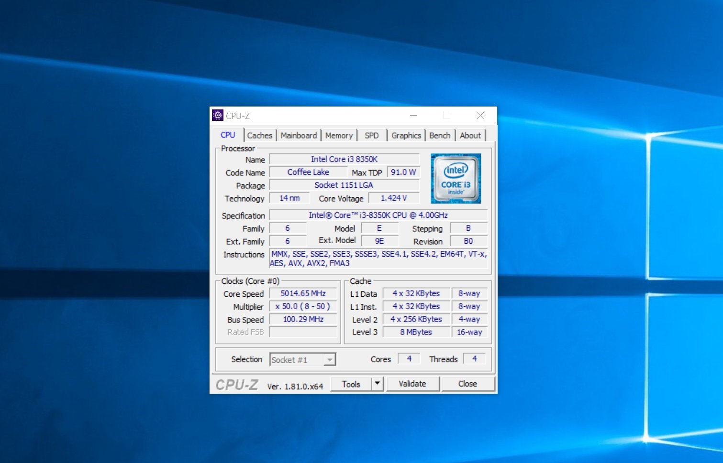Click the code name value 'Coffee Lake'
The height and width of the screenshot is (463, 723).
point(308,172)
